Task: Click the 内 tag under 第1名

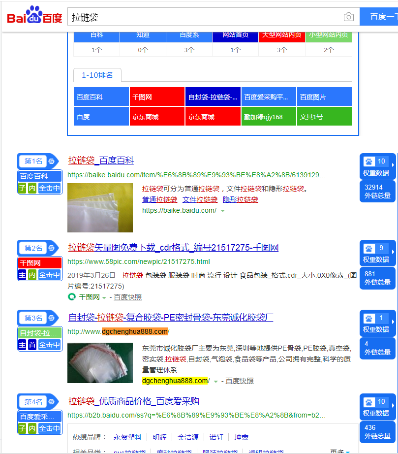Action: coord(32,188)
